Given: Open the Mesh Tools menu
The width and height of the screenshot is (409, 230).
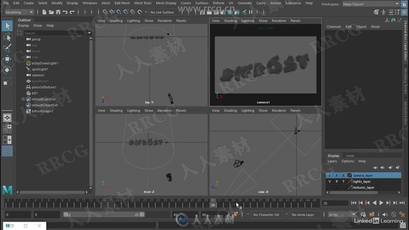Looking at the screenshot, I should coord(143,3).
